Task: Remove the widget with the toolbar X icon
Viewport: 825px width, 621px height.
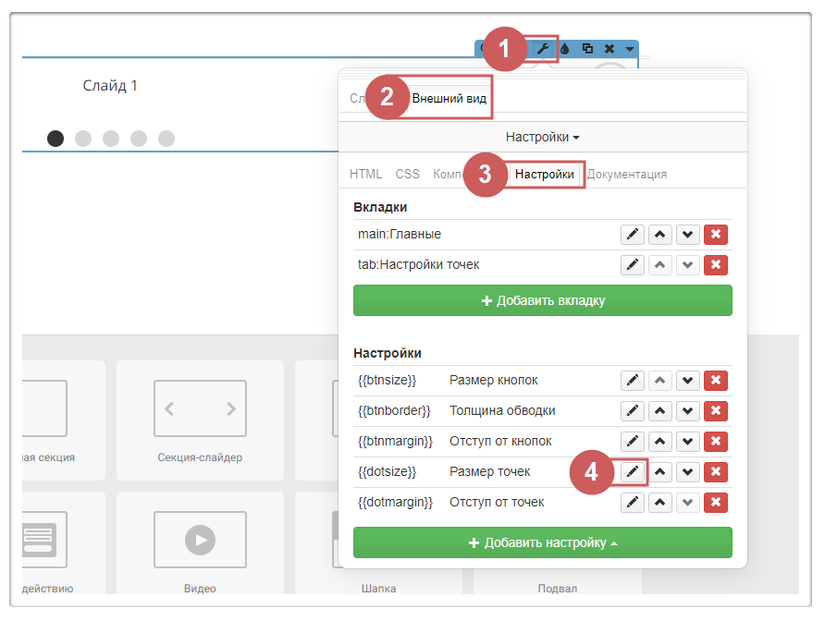Action: [609, 49]
